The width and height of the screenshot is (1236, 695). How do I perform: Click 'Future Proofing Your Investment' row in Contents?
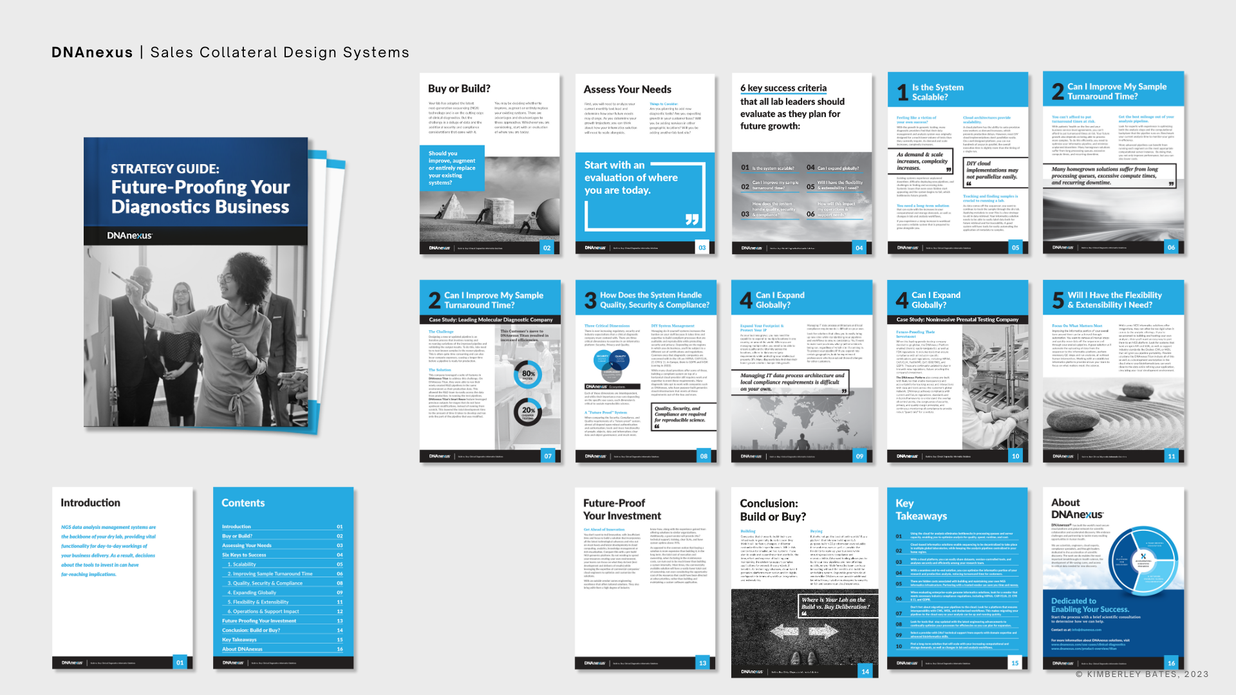click(x=283, y=621)
